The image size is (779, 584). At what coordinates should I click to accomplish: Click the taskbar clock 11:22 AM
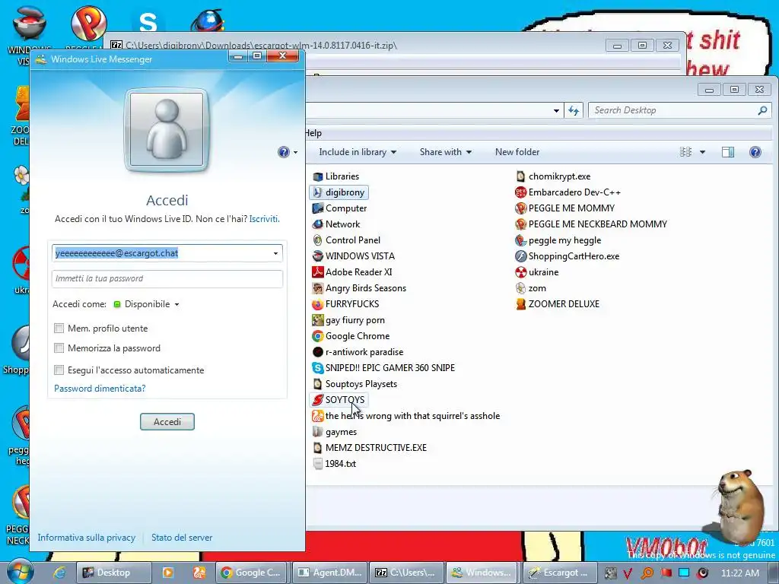pyautogui.click(x=739, y=573)
